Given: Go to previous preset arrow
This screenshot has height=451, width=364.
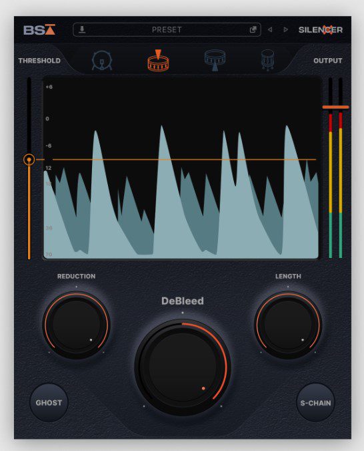Looking at the screenshot, I should [x=270, y=29].
